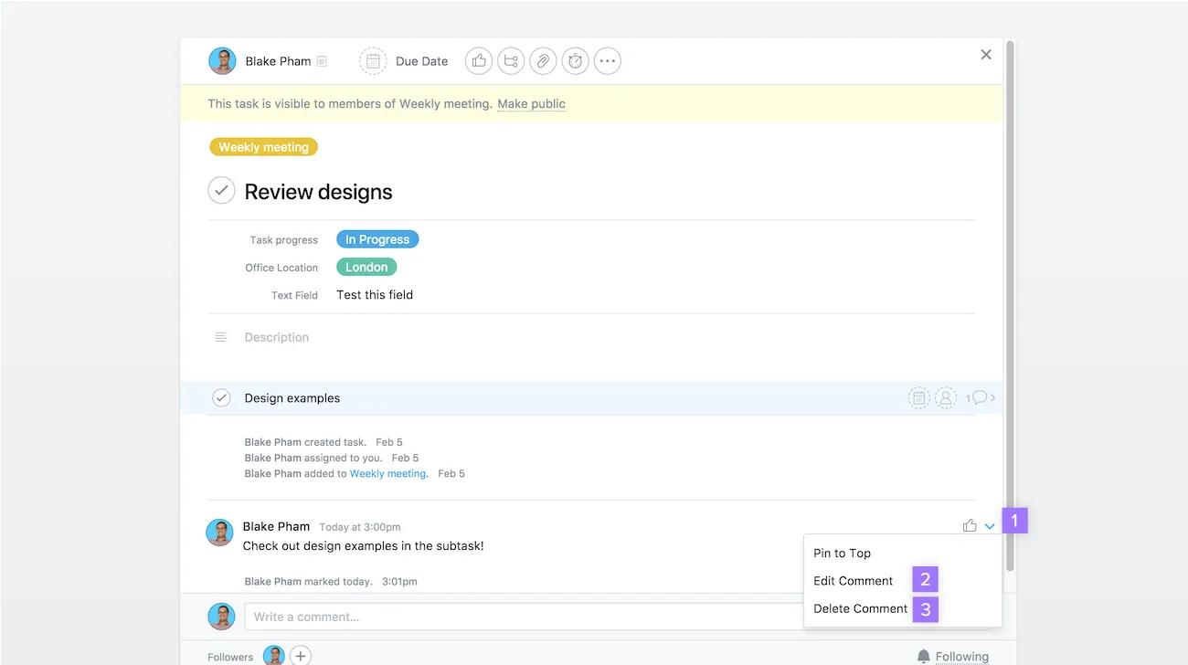This screenshot has width=1188, height=665.
Task: Open the subtasks creation icon
Action: [x=511, y=60]
